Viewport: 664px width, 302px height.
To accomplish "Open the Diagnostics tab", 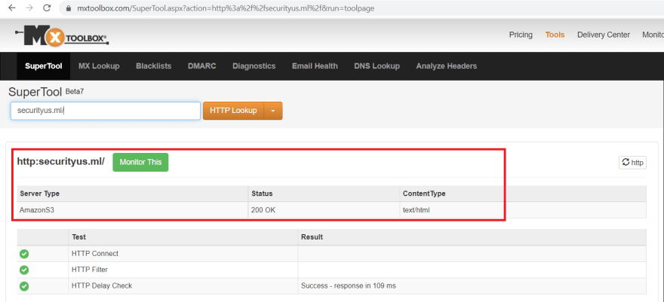I will 254,66.
